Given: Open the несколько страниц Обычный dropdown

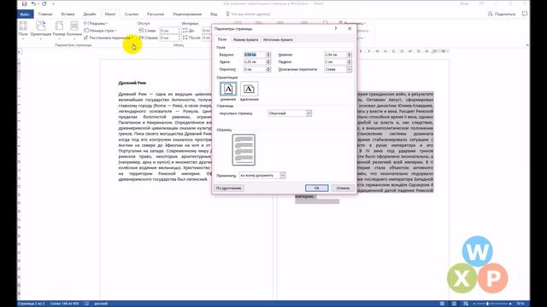Looking at the screenshot, I should 290,113.
